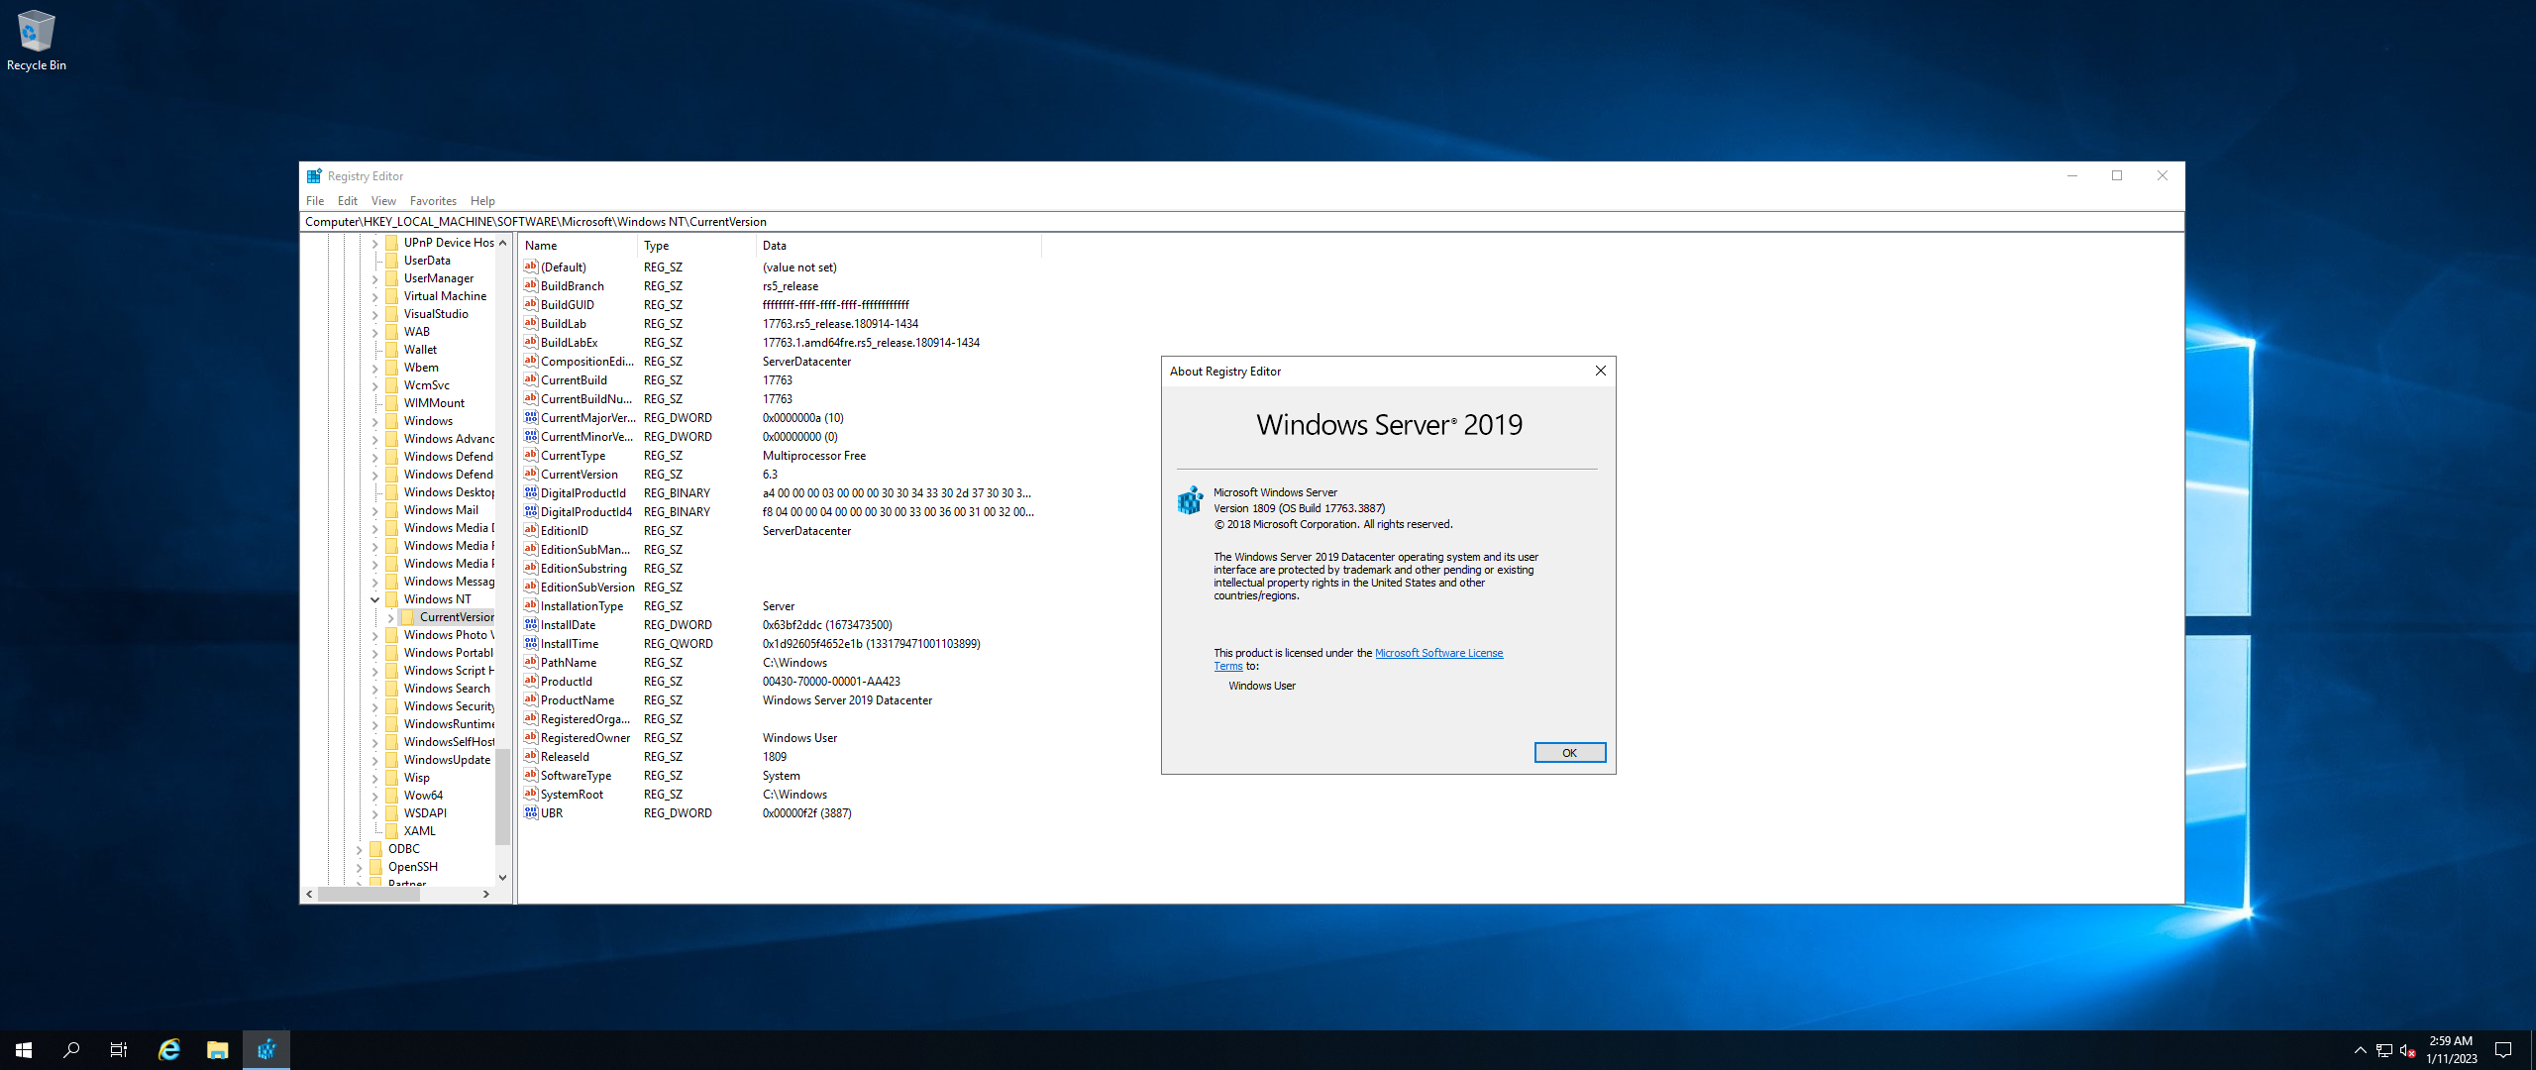Select the PathName value name
The width and height of the screenshot is (2536, 1070).
[x=569, y=663]
